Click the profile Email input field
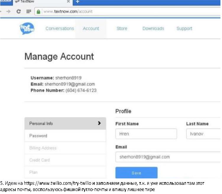This screenshot has width=222, height=194. [168, 157]
